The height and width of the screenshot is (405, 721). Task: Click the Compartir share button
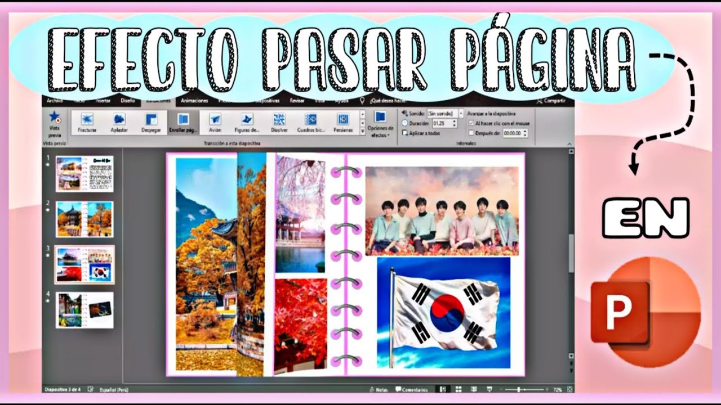coord(553,101)
